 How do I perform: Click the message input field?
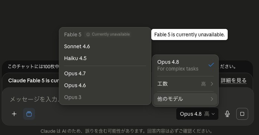pyautogui.click(x=34, y=99)
